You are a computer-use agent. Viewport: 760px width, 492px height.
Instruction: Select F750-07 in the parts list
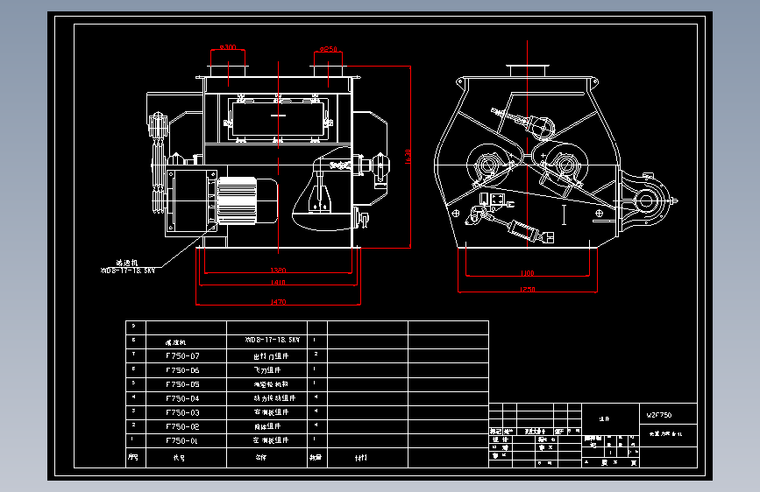point(182,356)
